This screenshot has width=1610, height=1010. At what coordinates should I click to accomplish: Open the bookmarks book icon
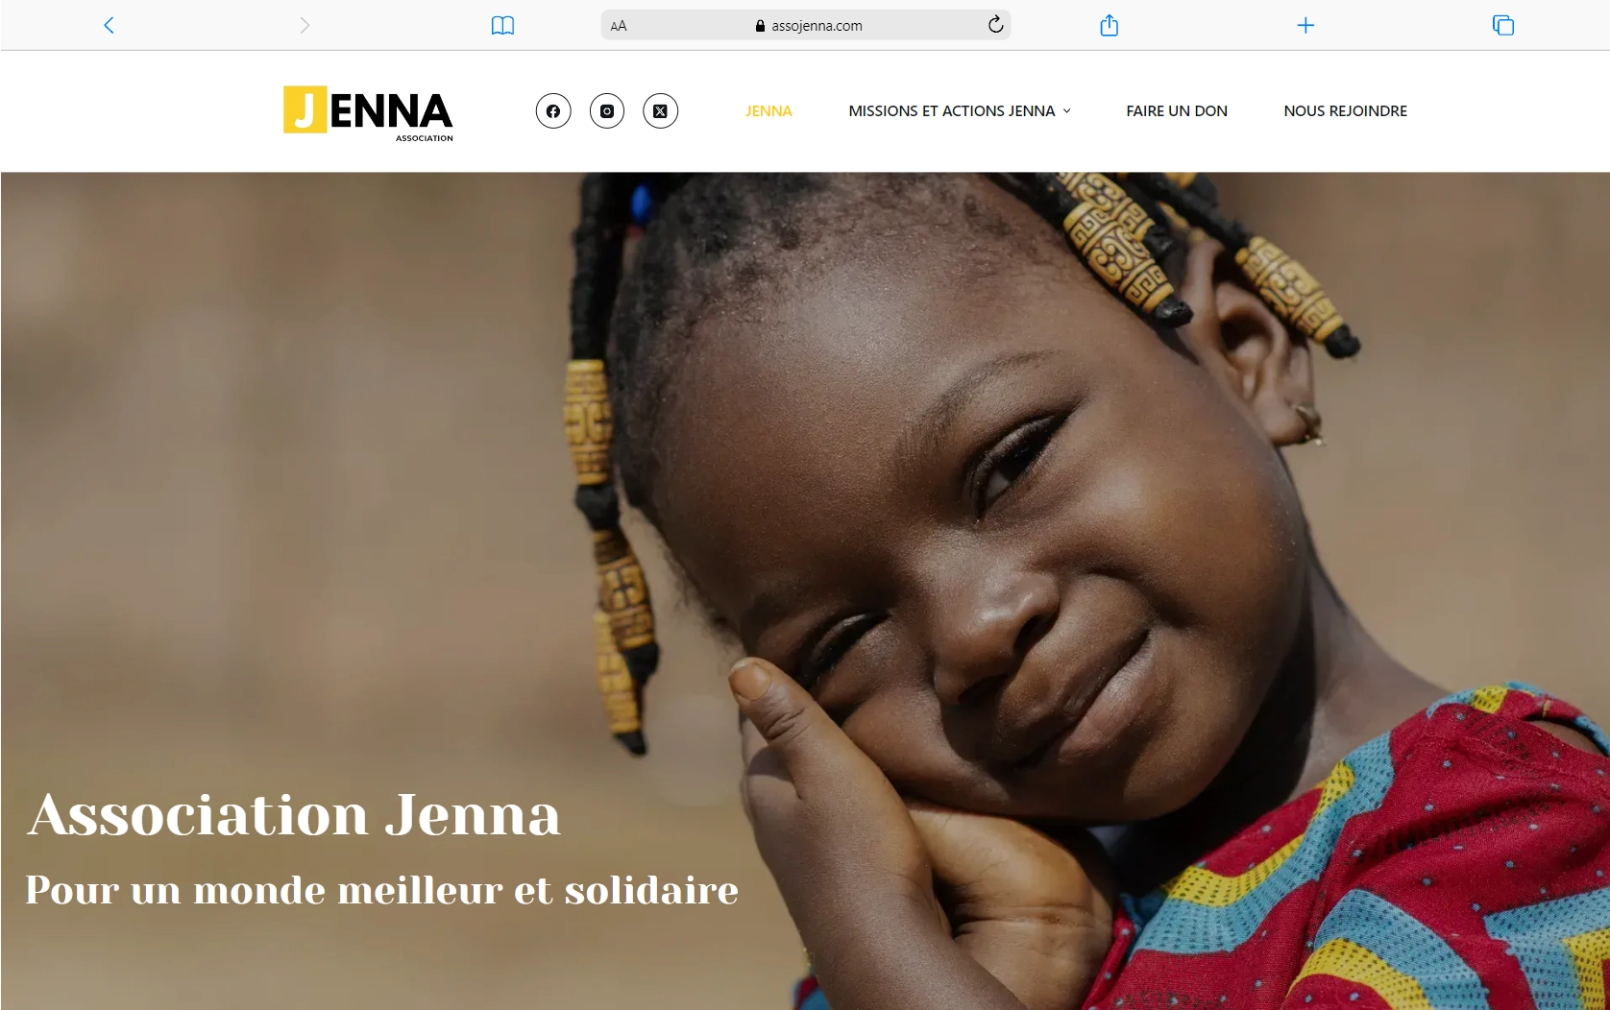tap(502, 25)
